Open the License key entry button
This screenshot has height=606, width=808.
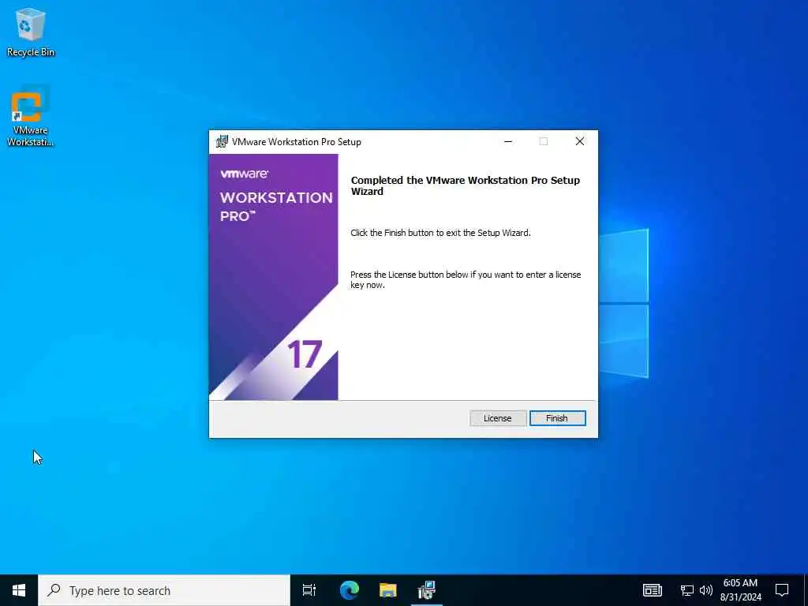pos(497,418)
